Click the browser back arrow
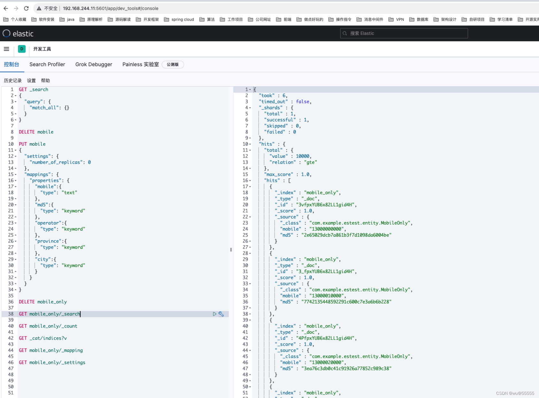 click(5, 8)
